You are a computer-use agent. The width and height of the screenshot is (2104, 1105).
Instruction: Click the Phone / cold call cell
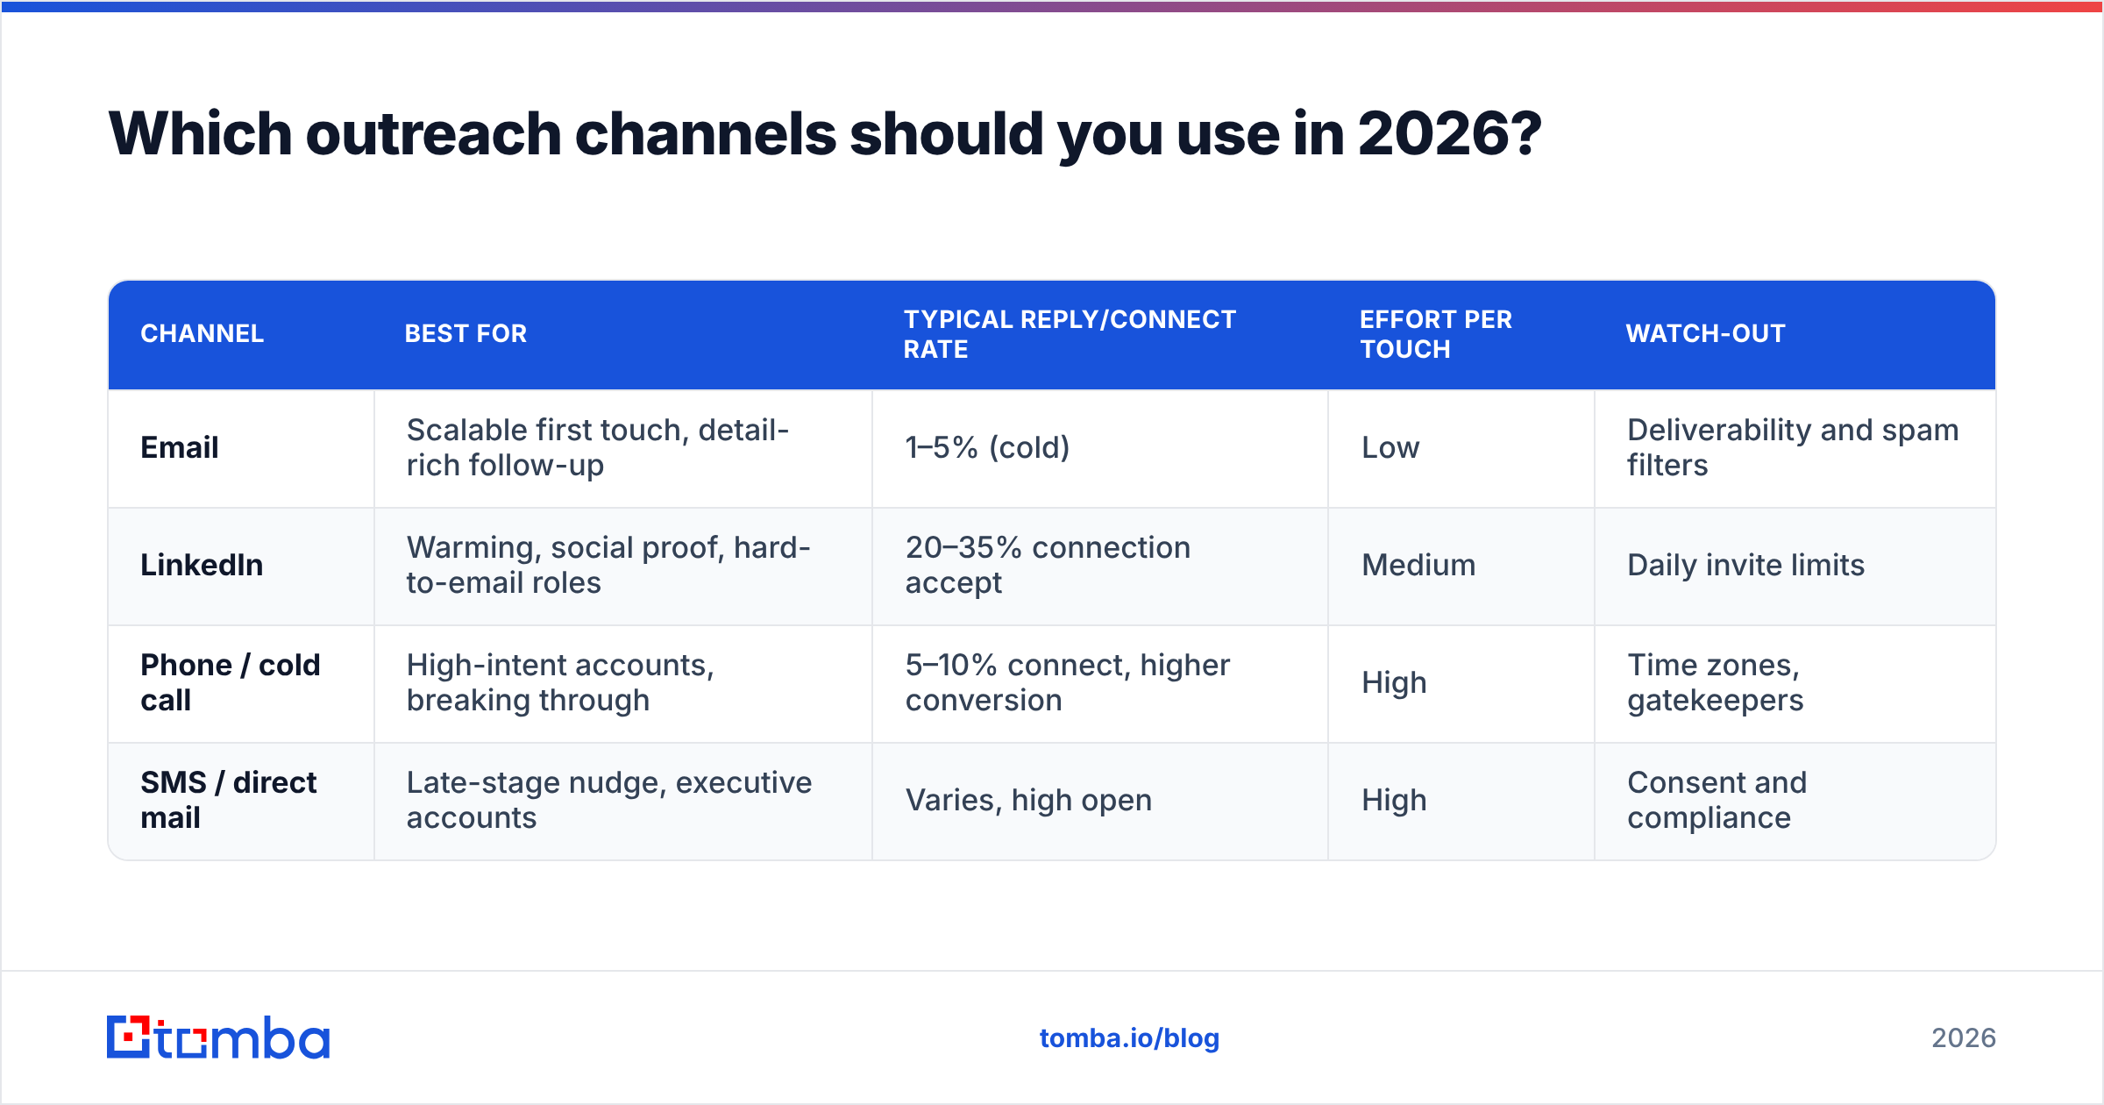point(241,683)
